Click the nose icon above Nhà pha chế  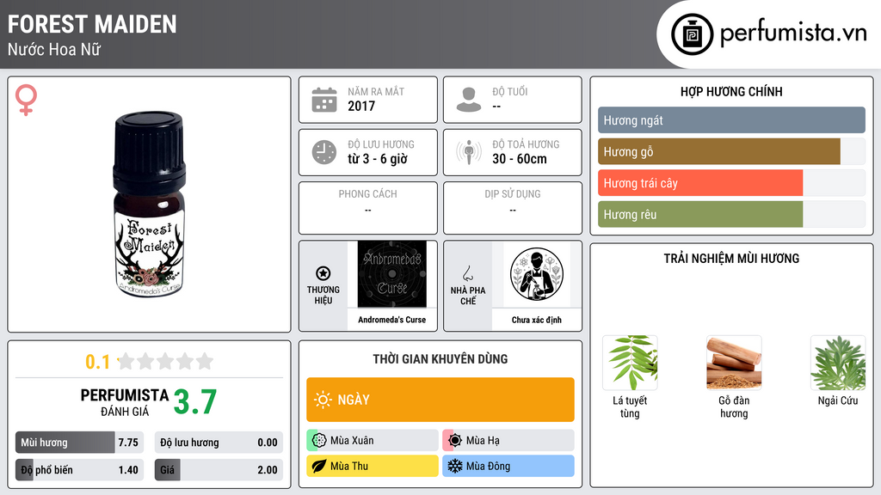(467, 273)
